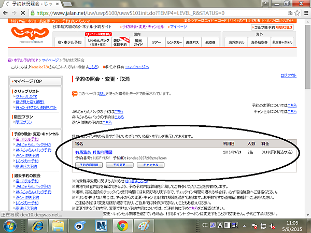Click the 予約状況照会 browser tab
Screen dimensions: 311x233
[x=33, y=4]
